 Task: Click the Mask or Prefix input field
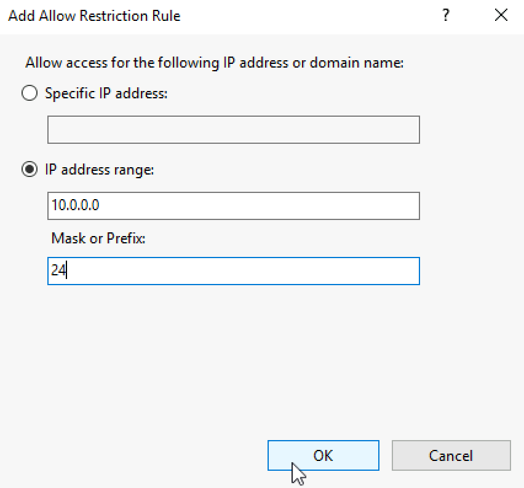pos(234,271)
